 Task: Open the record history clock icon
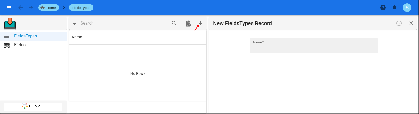click(399, 23)
